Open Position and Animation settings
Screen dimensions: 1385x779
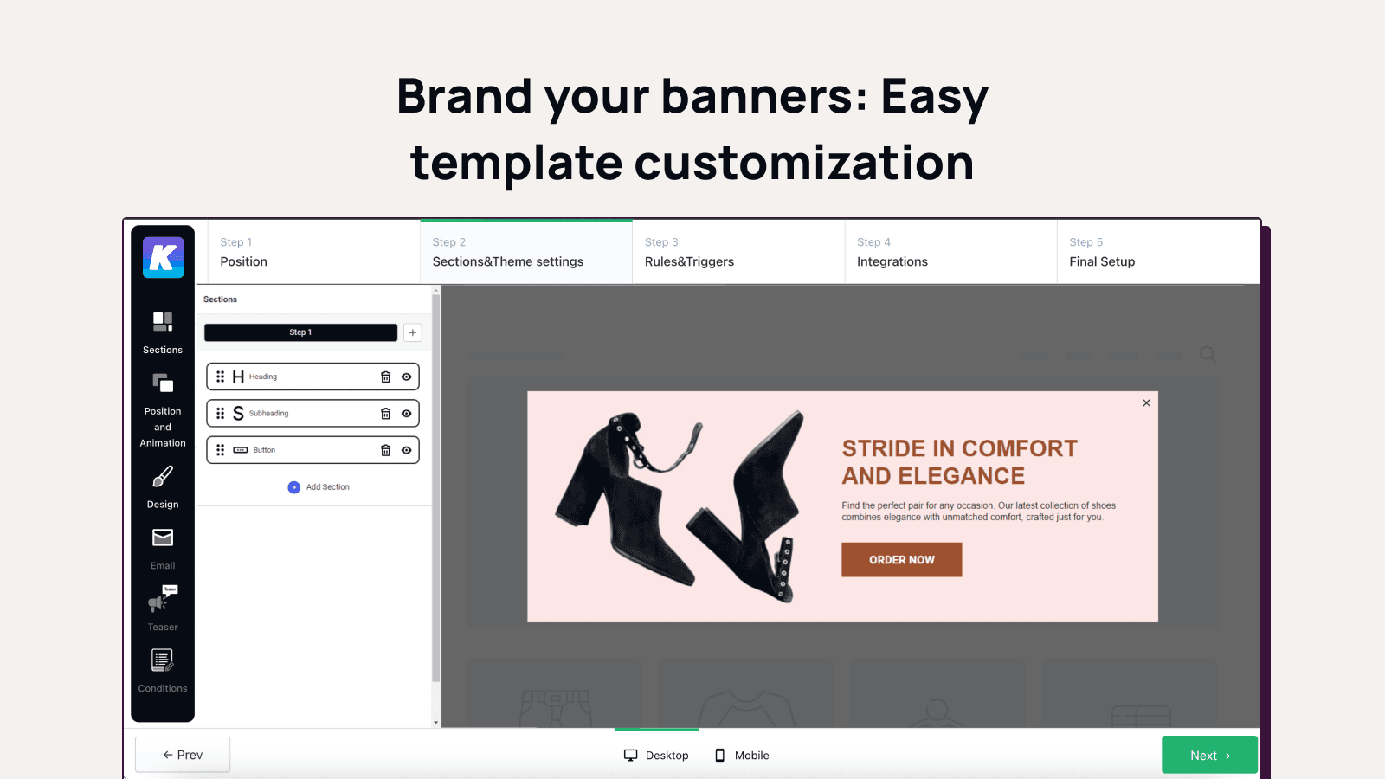click(163, 409)
